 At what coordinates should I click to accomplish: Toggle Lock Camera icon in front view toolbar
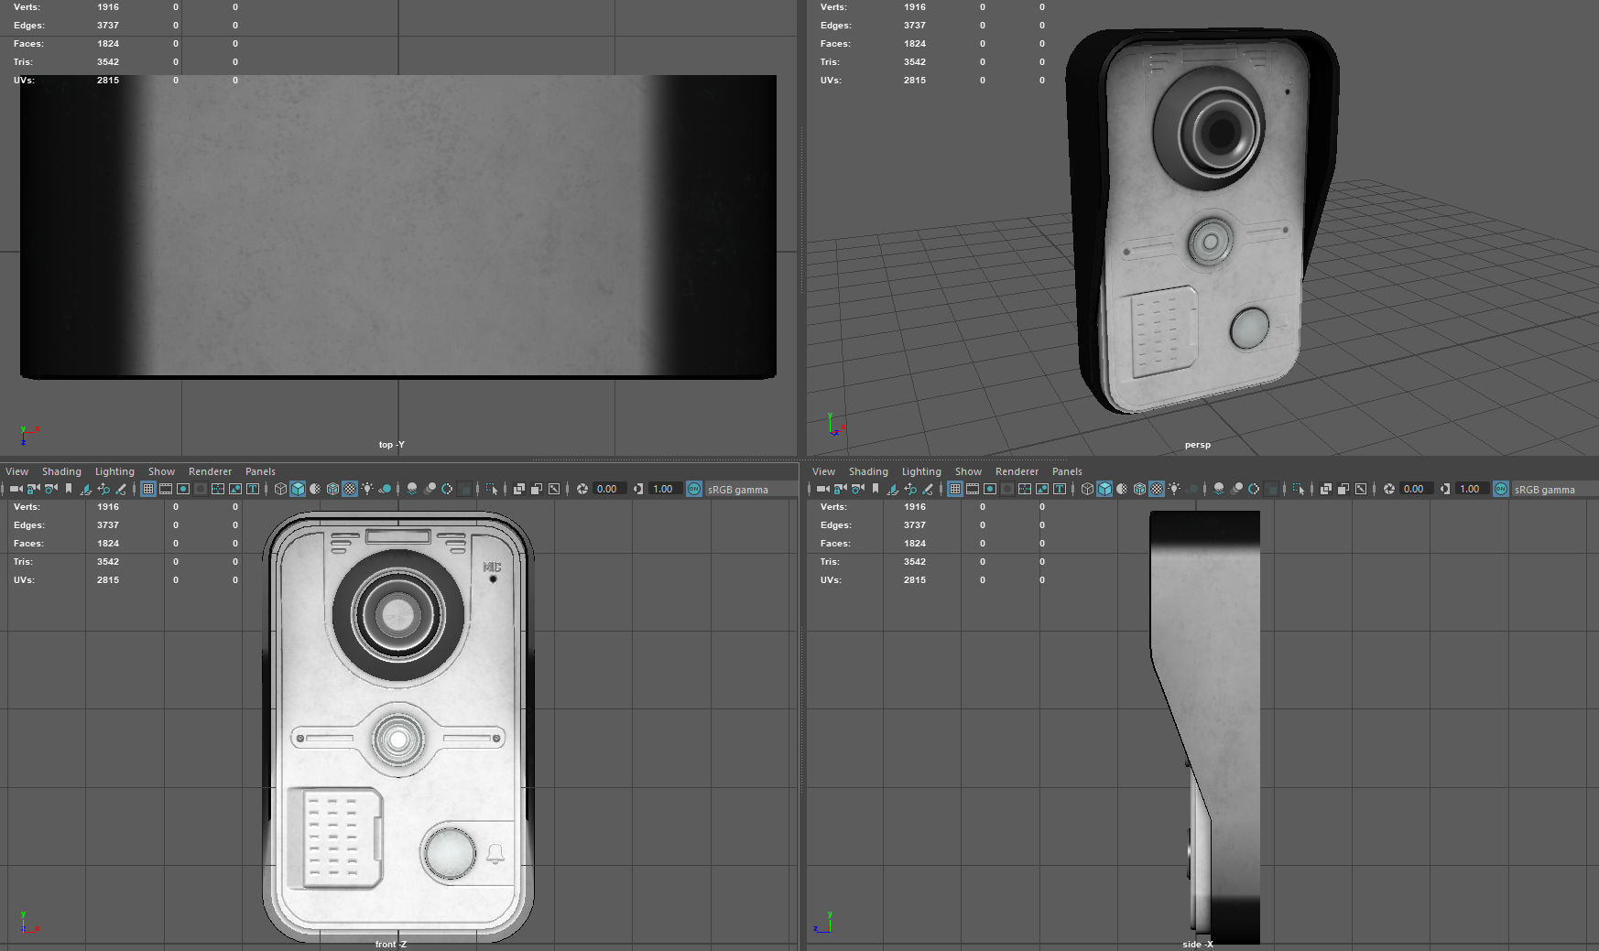(x=33, y=489)
